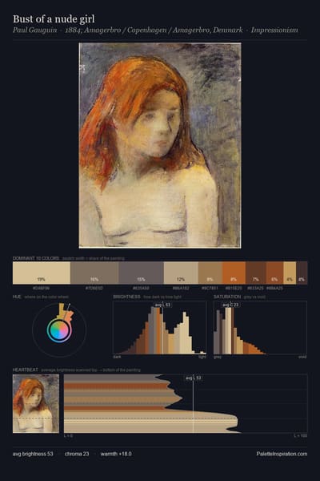Click the 'vivid' label under saturation chart

pyautogui.click(x=302, y=357)
